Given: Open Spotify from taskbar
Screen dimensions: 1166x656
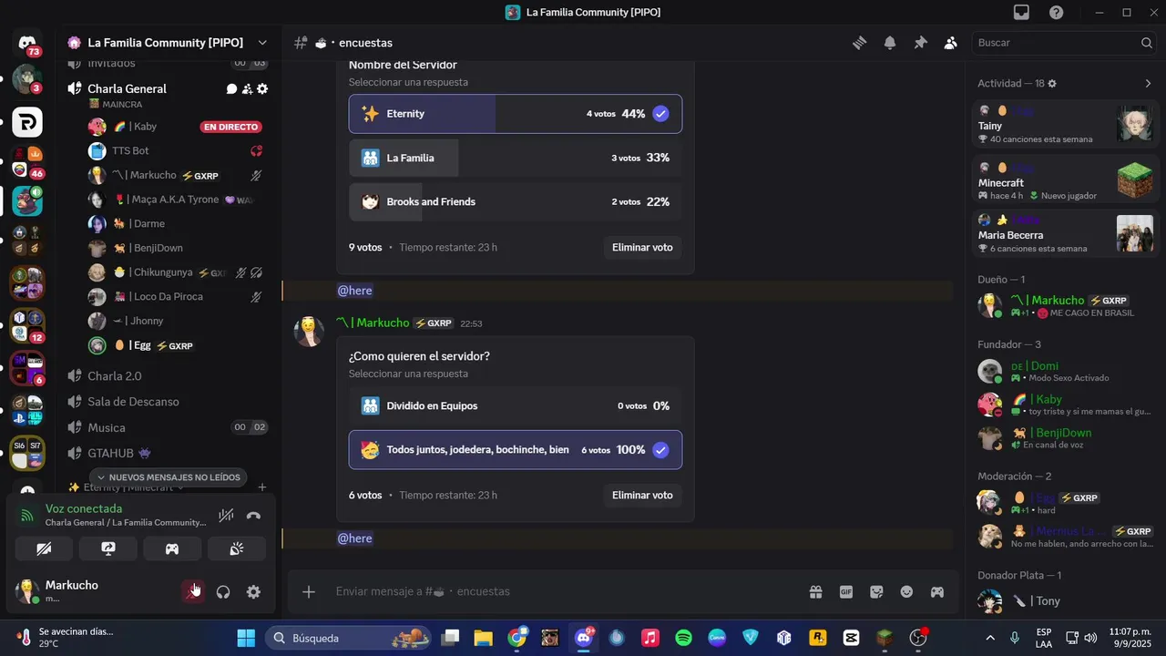Looking at the screenshot, I should (683, 638).
